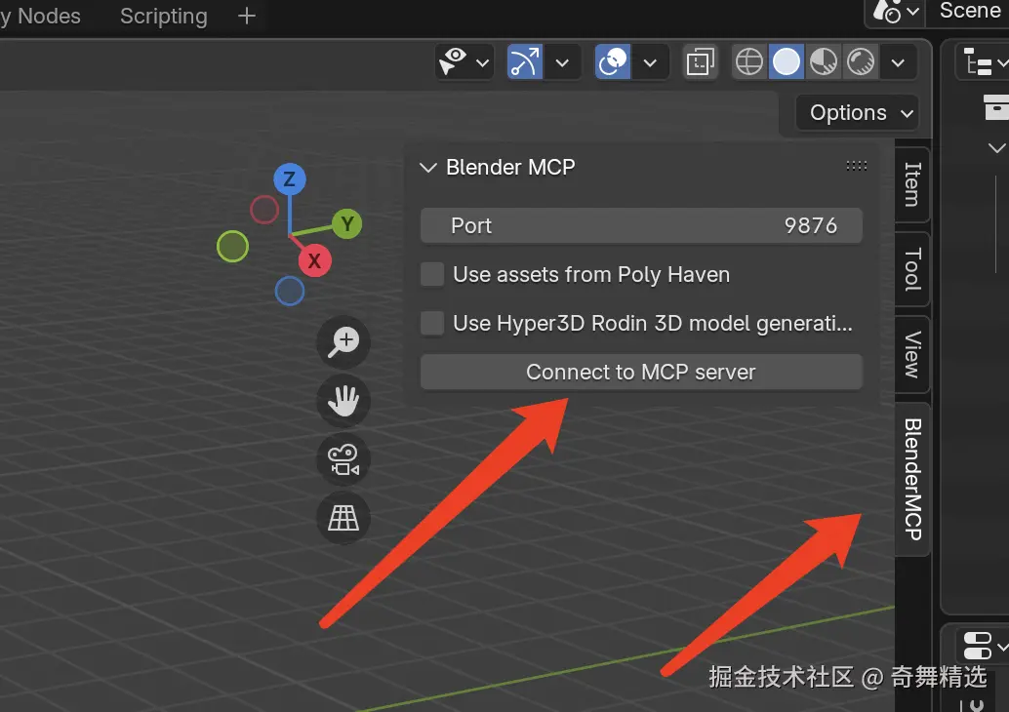Image resolution: width=1009 pixels, height=712 pixels.
Task: Open the Item sidebar tab
Action: click(912, 184)
